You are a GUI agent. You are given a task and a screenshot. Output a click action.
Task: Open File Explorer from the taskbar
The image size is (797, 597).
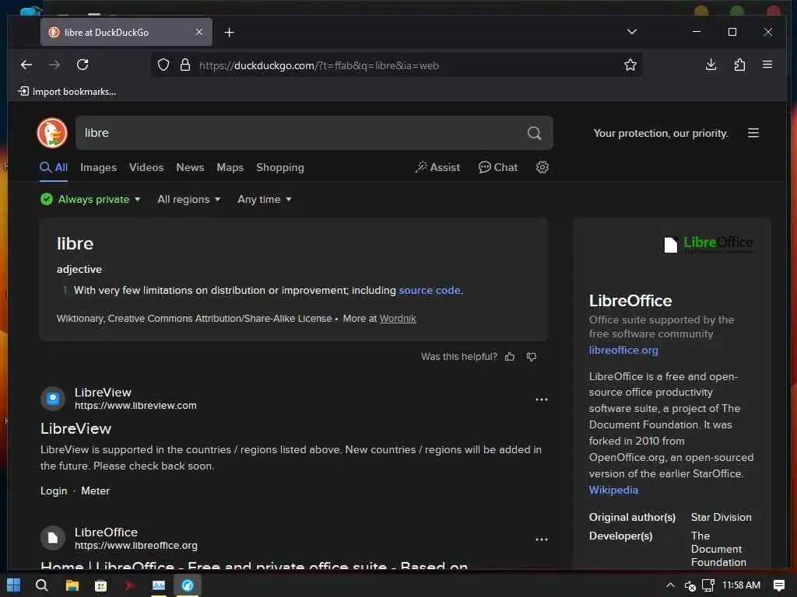(72, 585)
